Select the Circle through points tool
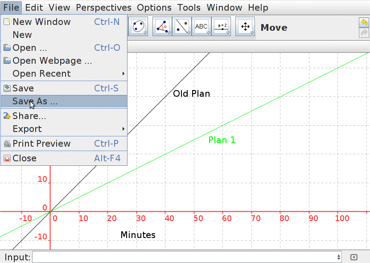Image resolution: width=370 pixels, height=263 pixels. click(x=138, y=26)
